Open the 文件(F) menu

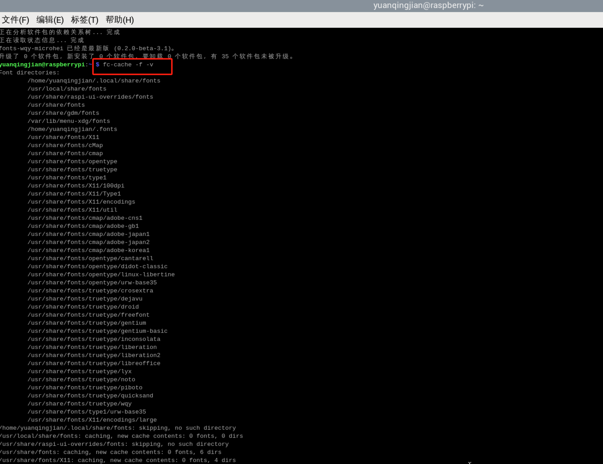[15, 20]
